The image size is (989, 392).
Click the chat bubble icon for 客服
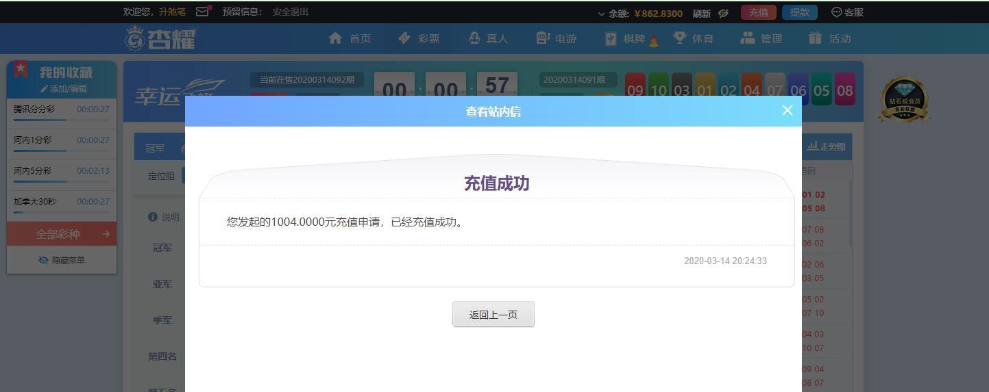click(x=836, y=12)
